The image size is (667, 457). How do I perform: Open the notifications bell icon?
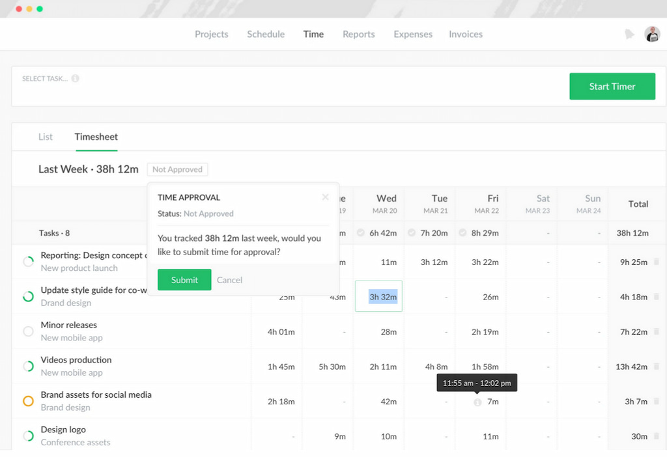[x=629, y=35]
